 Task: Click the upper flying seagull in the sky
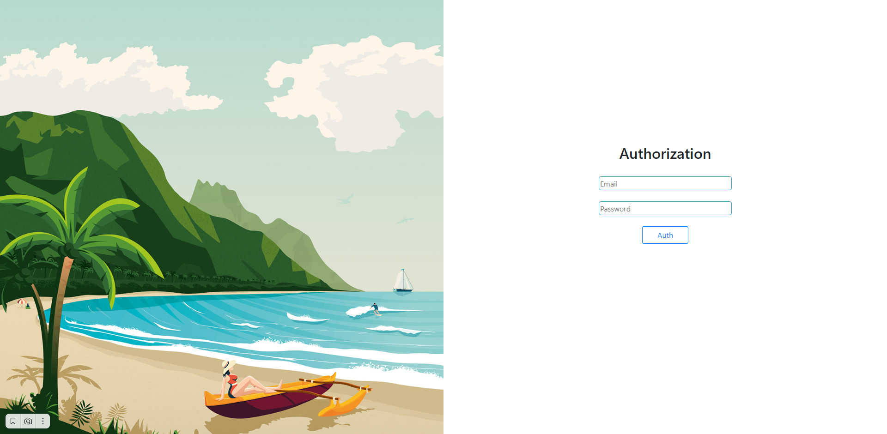[x=346, y=199]
